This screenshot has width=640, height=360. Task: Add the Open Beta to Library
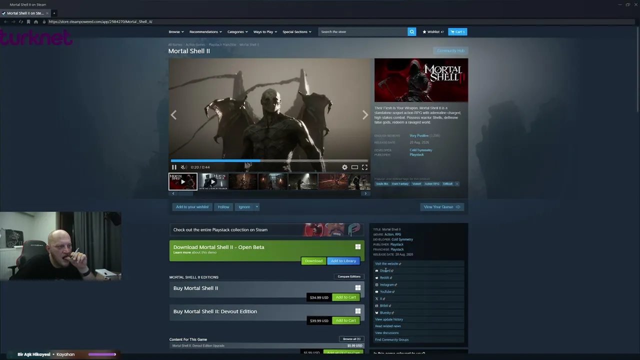pyautogui.click(x=343, y=261)
